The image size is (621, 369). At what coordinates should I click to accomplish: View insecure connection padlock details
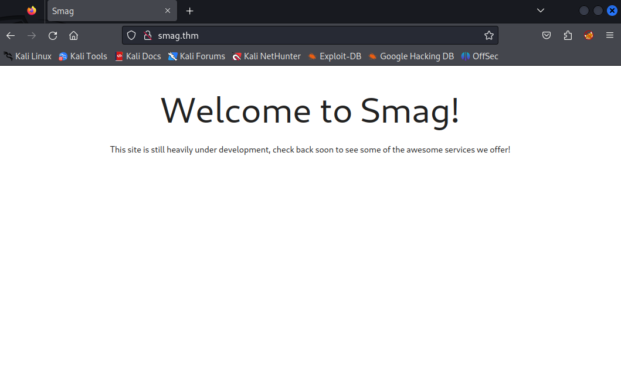(148, 36)
